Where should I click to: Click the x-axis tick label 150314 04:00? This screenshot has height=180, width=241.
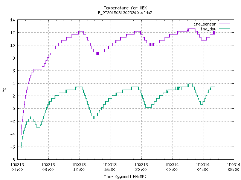(x=203, y=167)
